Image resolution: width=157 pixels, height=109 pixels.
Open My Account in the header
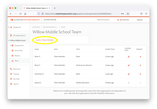pyautogui.click(x=123, y=20)
